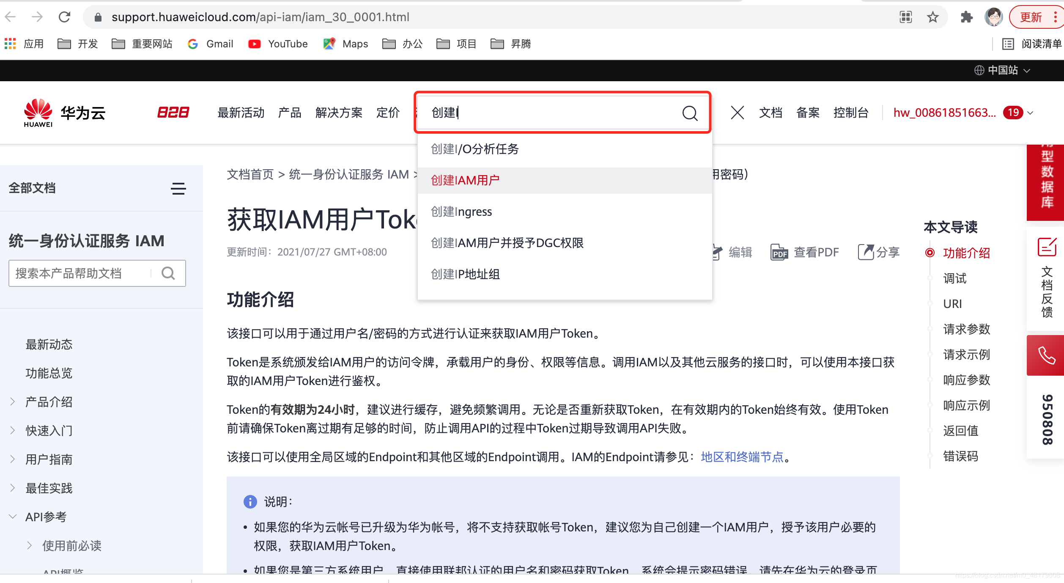Open the hw_00861851663 account dropdown
1064x583 pixels.
[963, 113]
